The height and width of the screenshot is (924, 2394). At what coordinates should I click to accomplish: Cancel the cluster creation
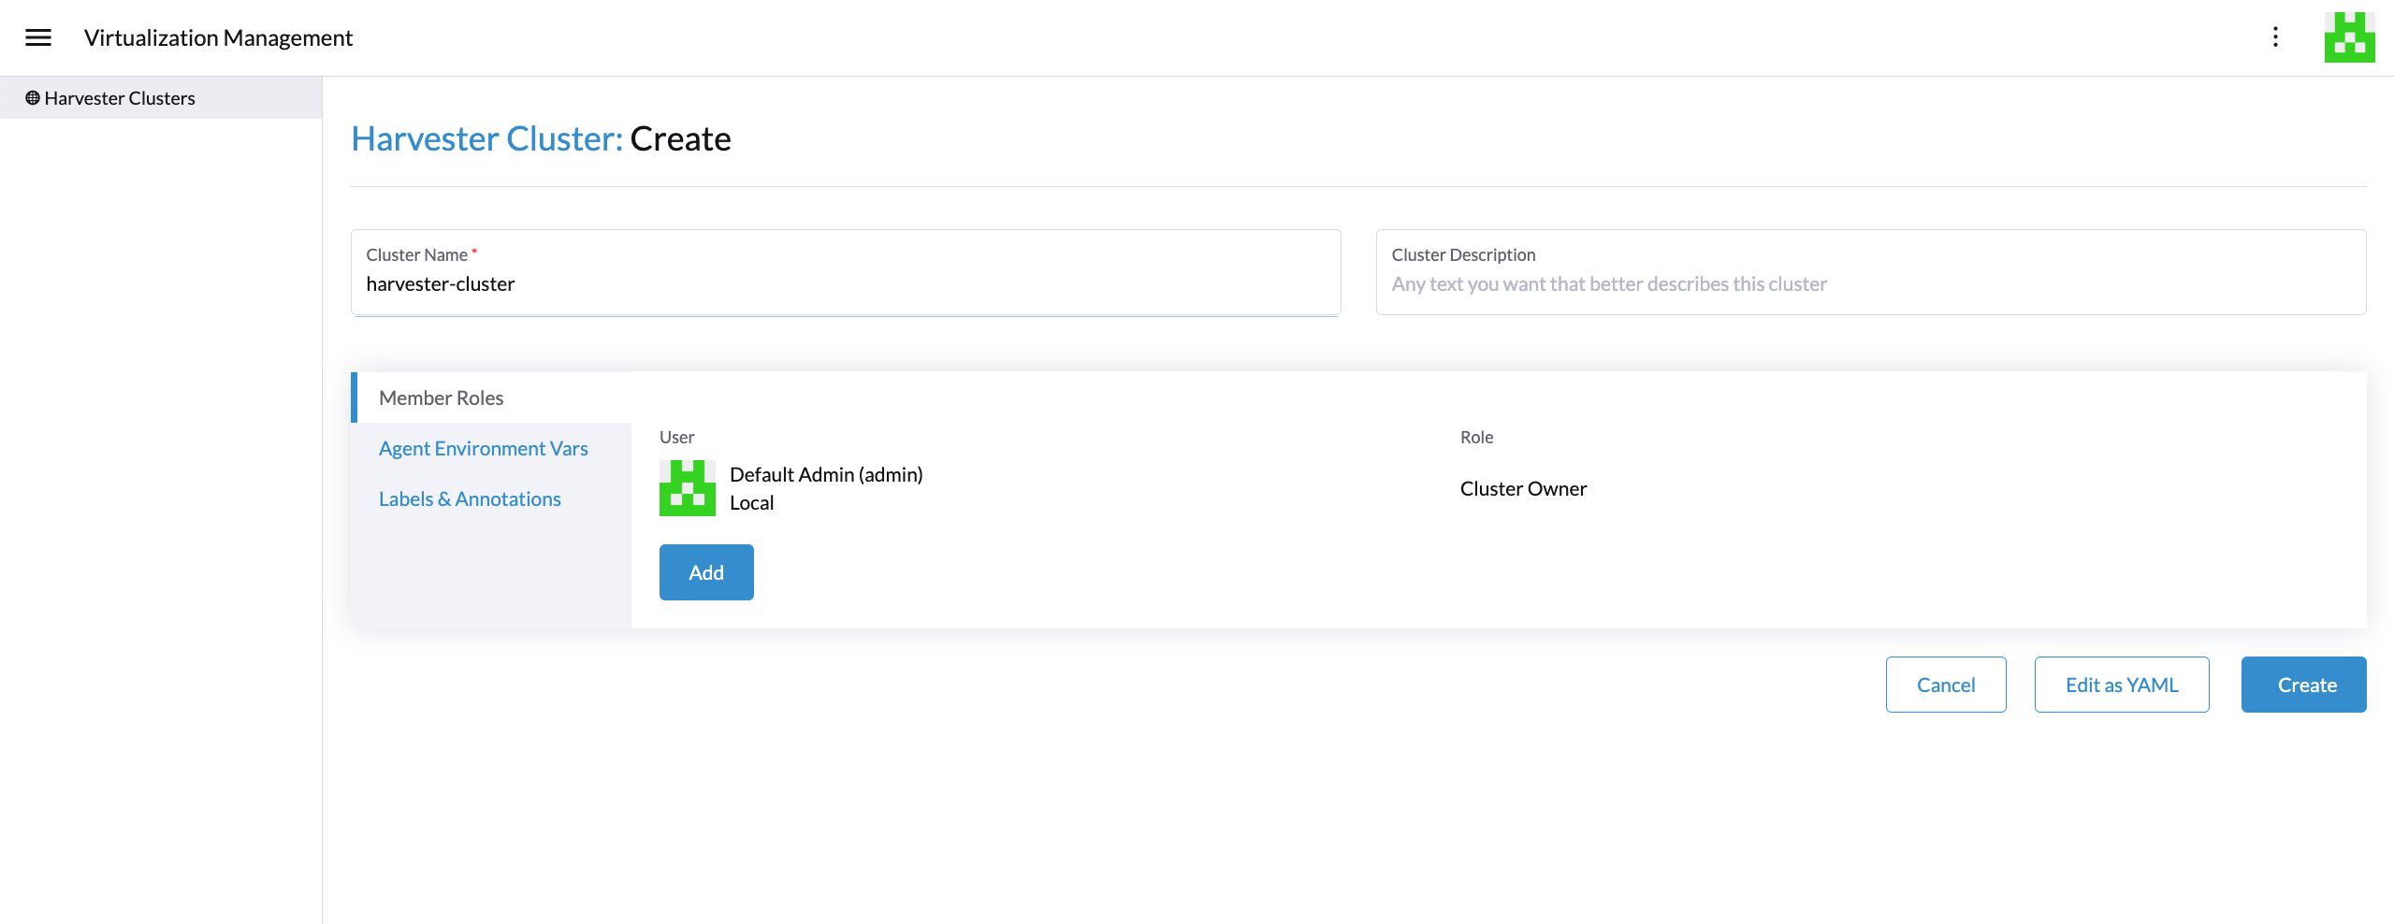(x=1945, y=685)
